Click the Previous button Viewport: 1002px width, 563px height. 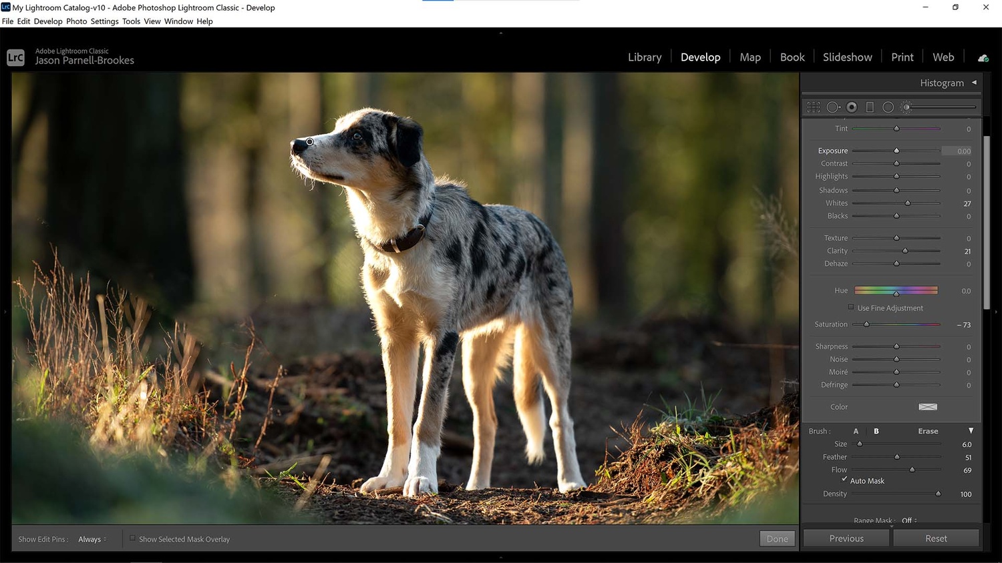pyautogui.click(x=846, y=538)
